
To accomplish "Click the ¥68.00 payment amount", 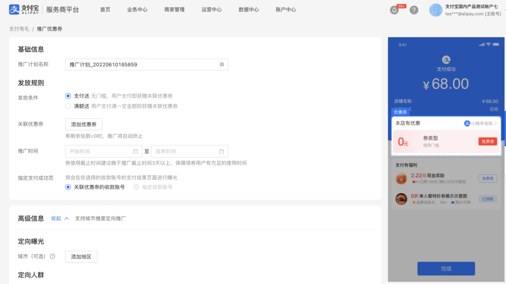I will (446, 84).
